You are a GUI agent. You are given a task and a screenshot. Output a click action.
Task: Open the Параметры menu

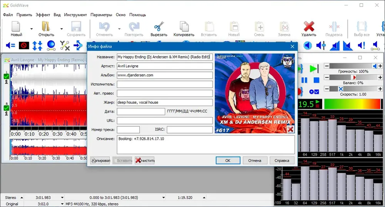(101, 15)
